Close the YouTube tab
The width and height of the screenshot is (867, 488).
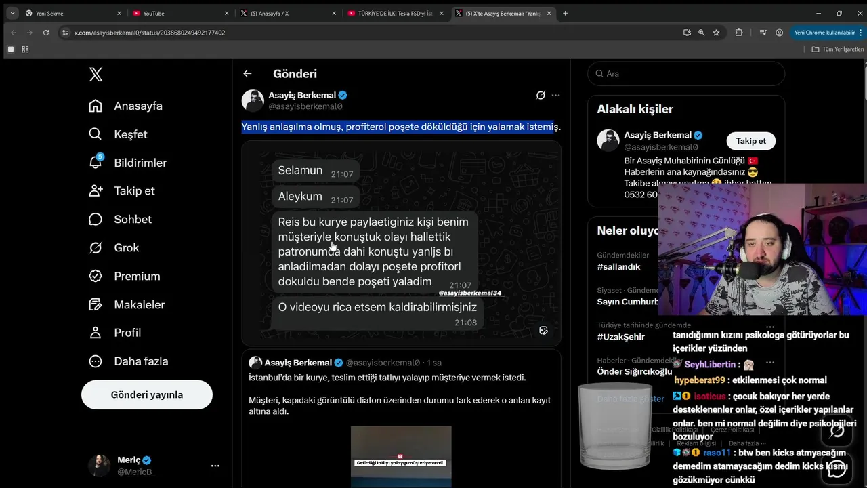[226, 13]
